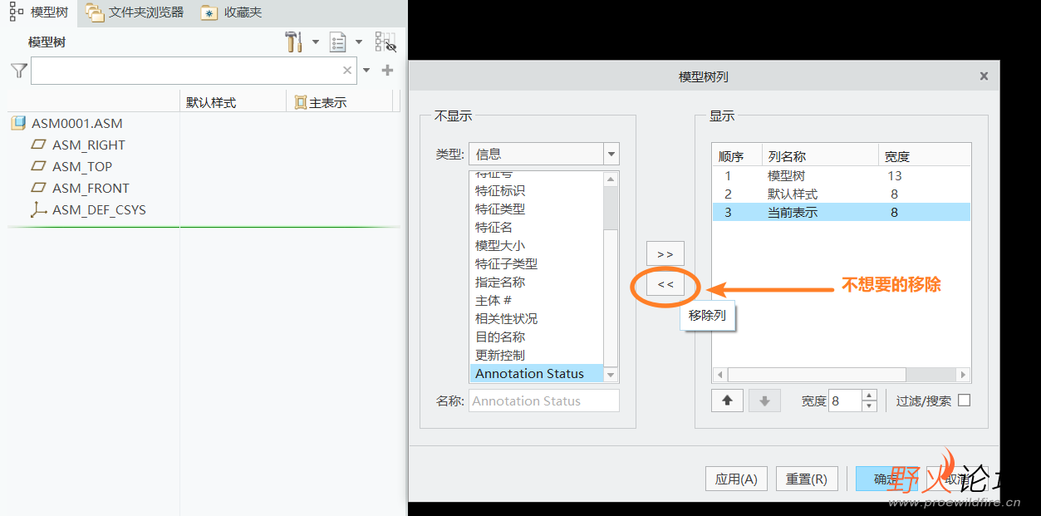Clear the tree search field with X
Image resolution: width=1041 pixels, height=516 pixels.
[347, 71]
